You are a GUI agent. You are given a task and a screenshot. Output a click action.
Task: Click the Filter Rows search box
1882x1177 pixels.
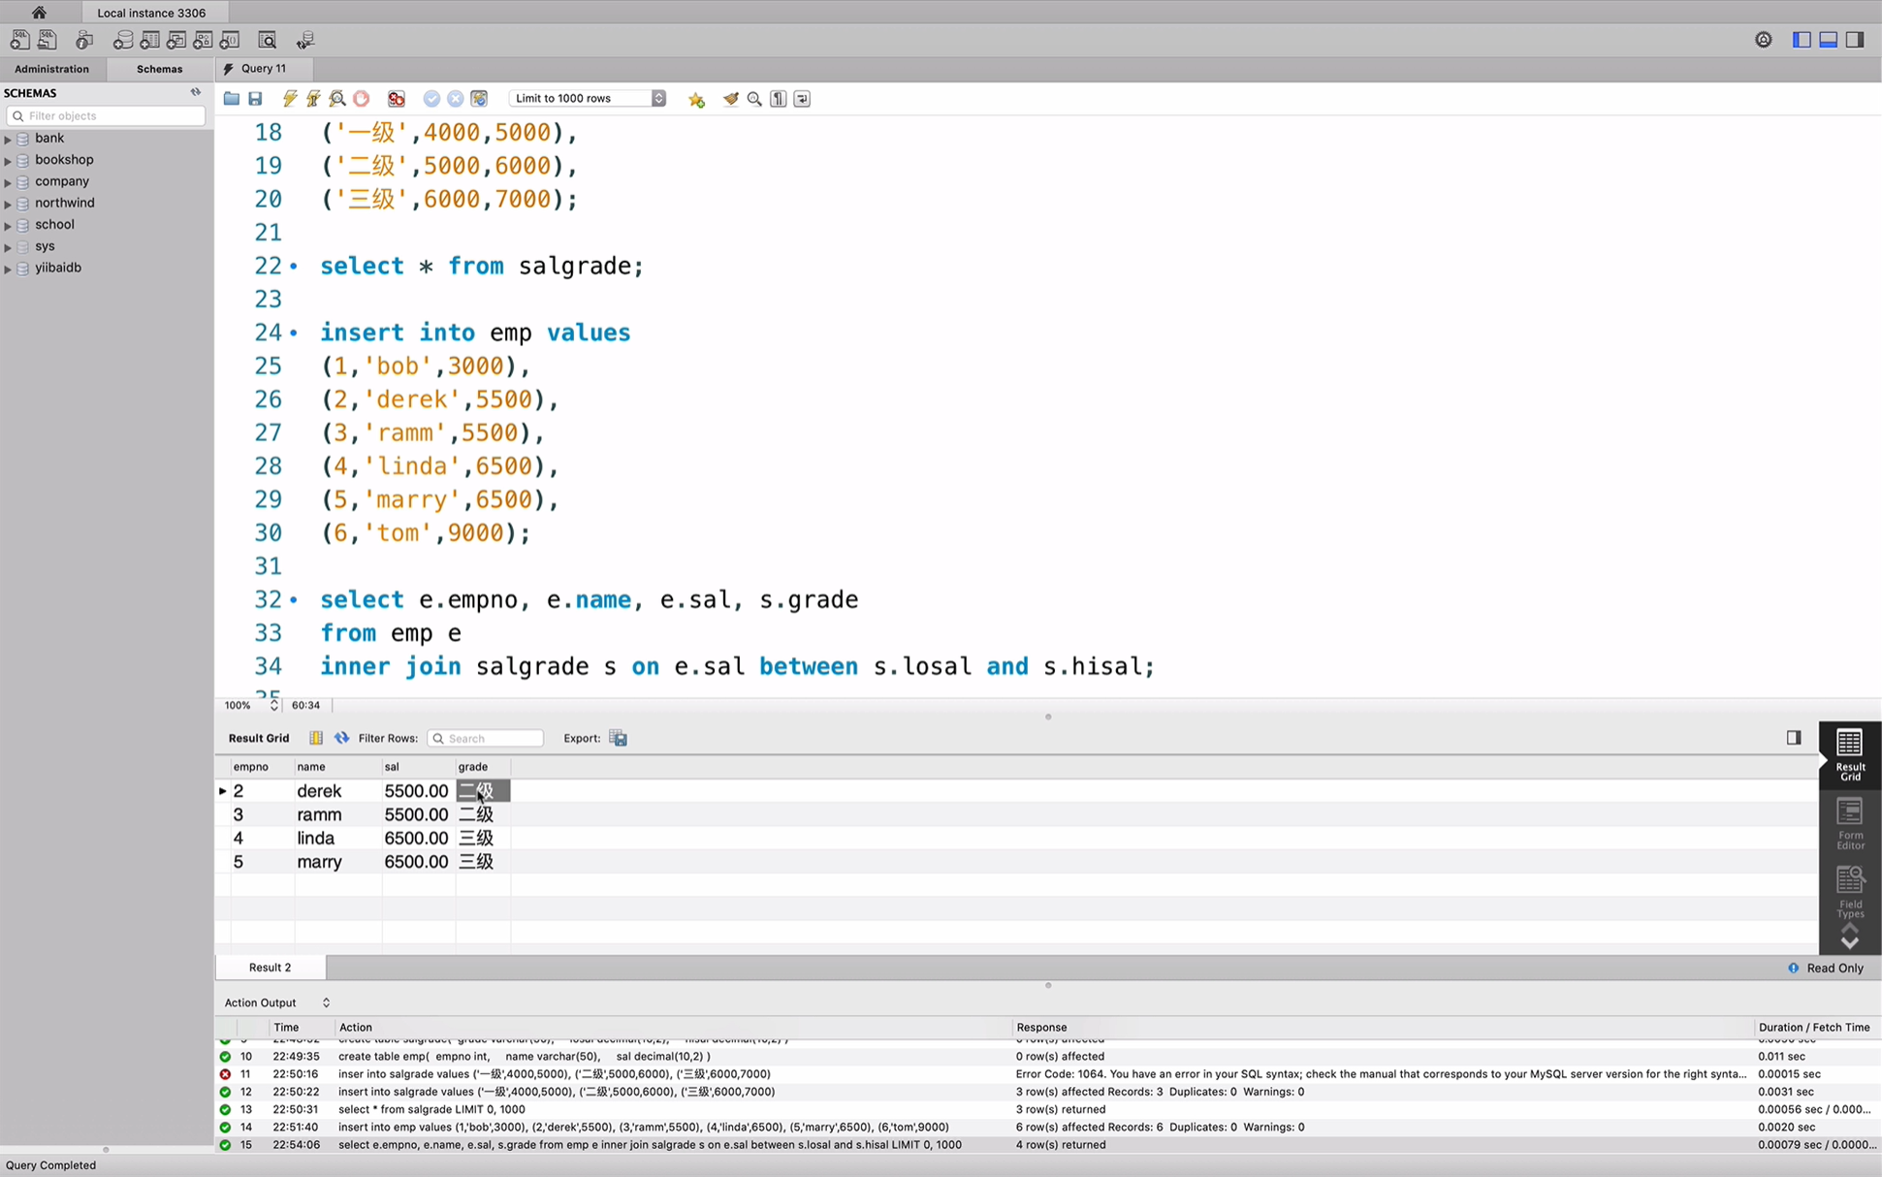[485, 738]
